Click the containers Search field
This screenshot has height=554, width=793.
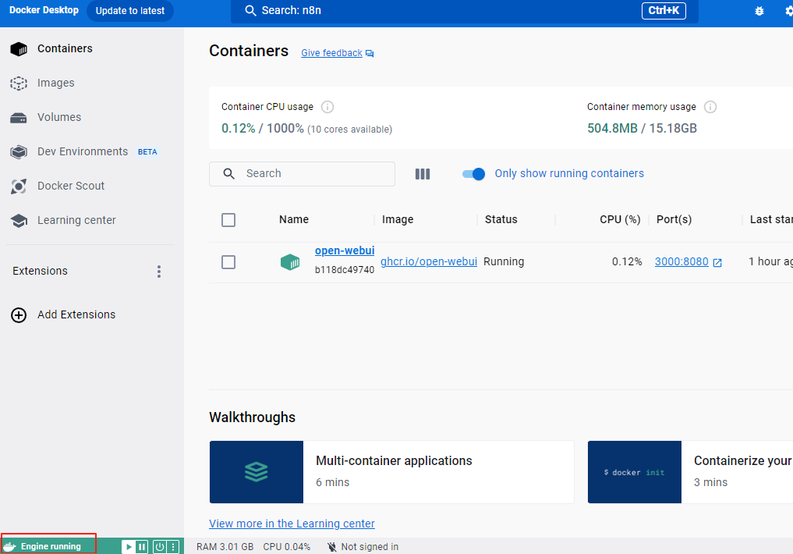302,174
